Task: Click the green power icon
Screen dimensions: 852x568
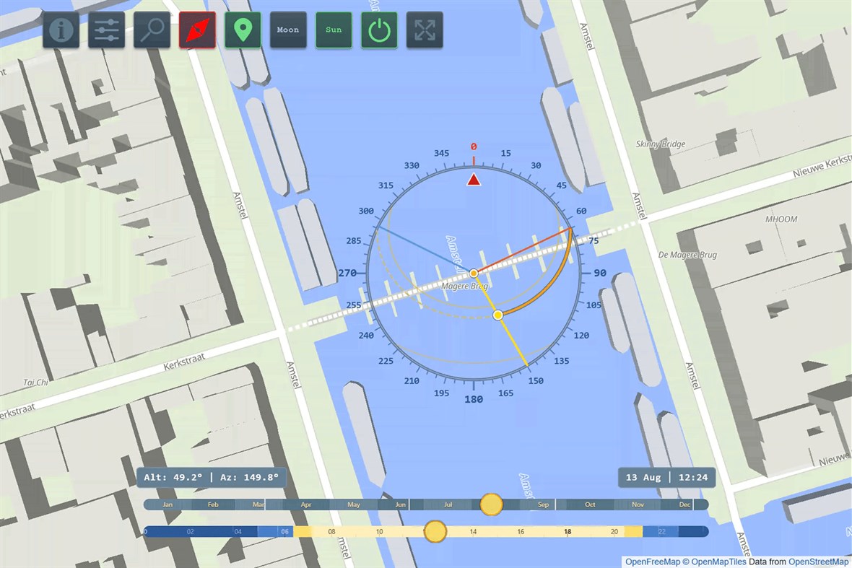Action: pos(379,30)
